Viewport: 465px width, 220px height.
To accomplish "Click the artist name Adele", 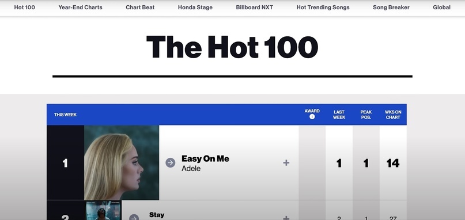I will (x=191, y=168).
